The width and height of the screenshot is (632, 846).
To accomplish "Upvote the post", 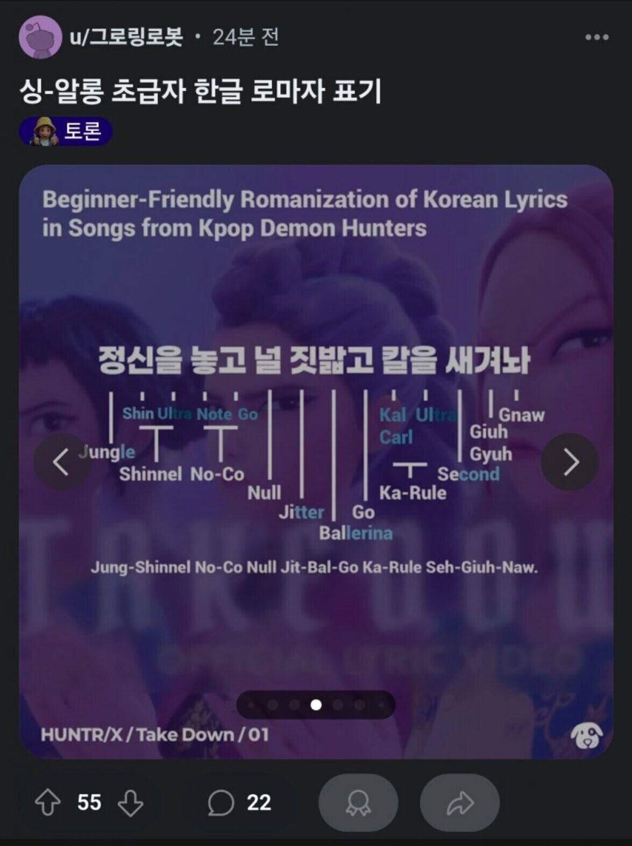I will pos(48,802).
